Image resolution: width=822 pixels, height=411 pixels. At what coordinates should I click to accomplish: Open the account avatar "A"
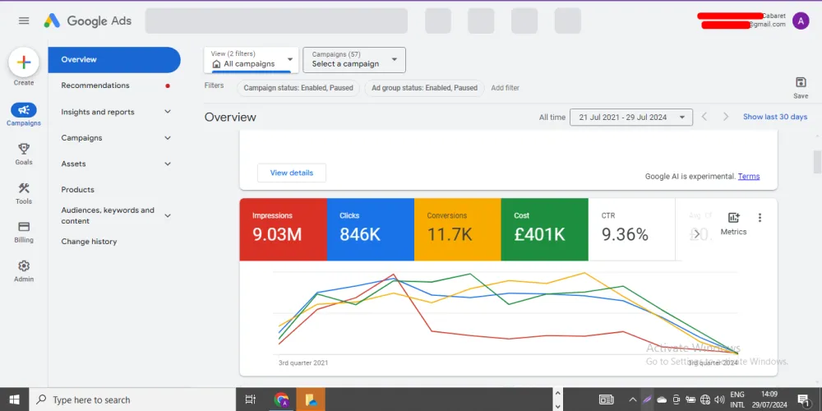pos(801,21)
